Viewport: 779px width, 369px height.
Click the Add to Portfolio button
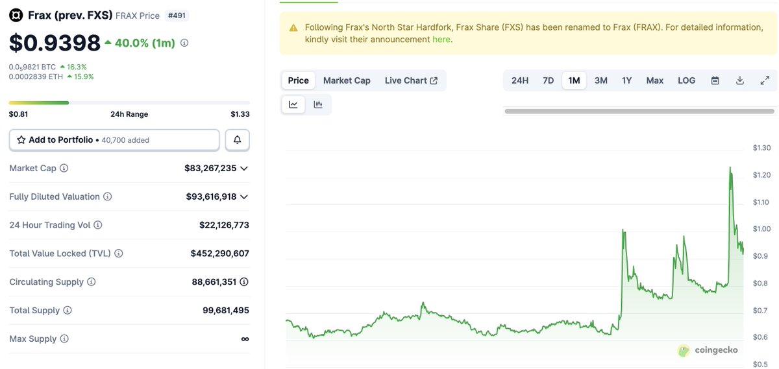114,140
